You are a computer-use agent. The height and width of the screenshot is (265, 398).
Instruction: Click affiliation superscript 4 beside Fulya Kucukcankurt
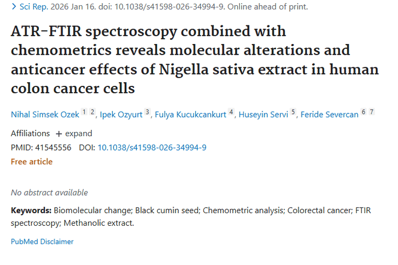point(231,112)
